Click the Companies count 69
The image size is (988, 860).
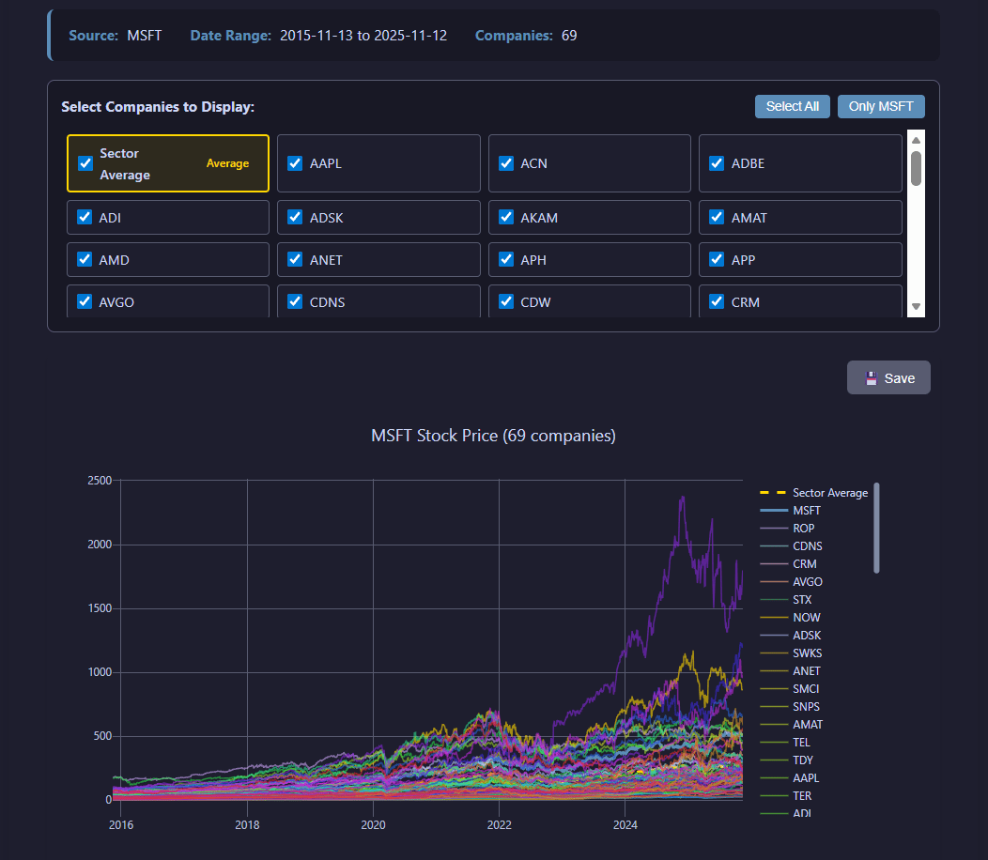click(569, 36)
